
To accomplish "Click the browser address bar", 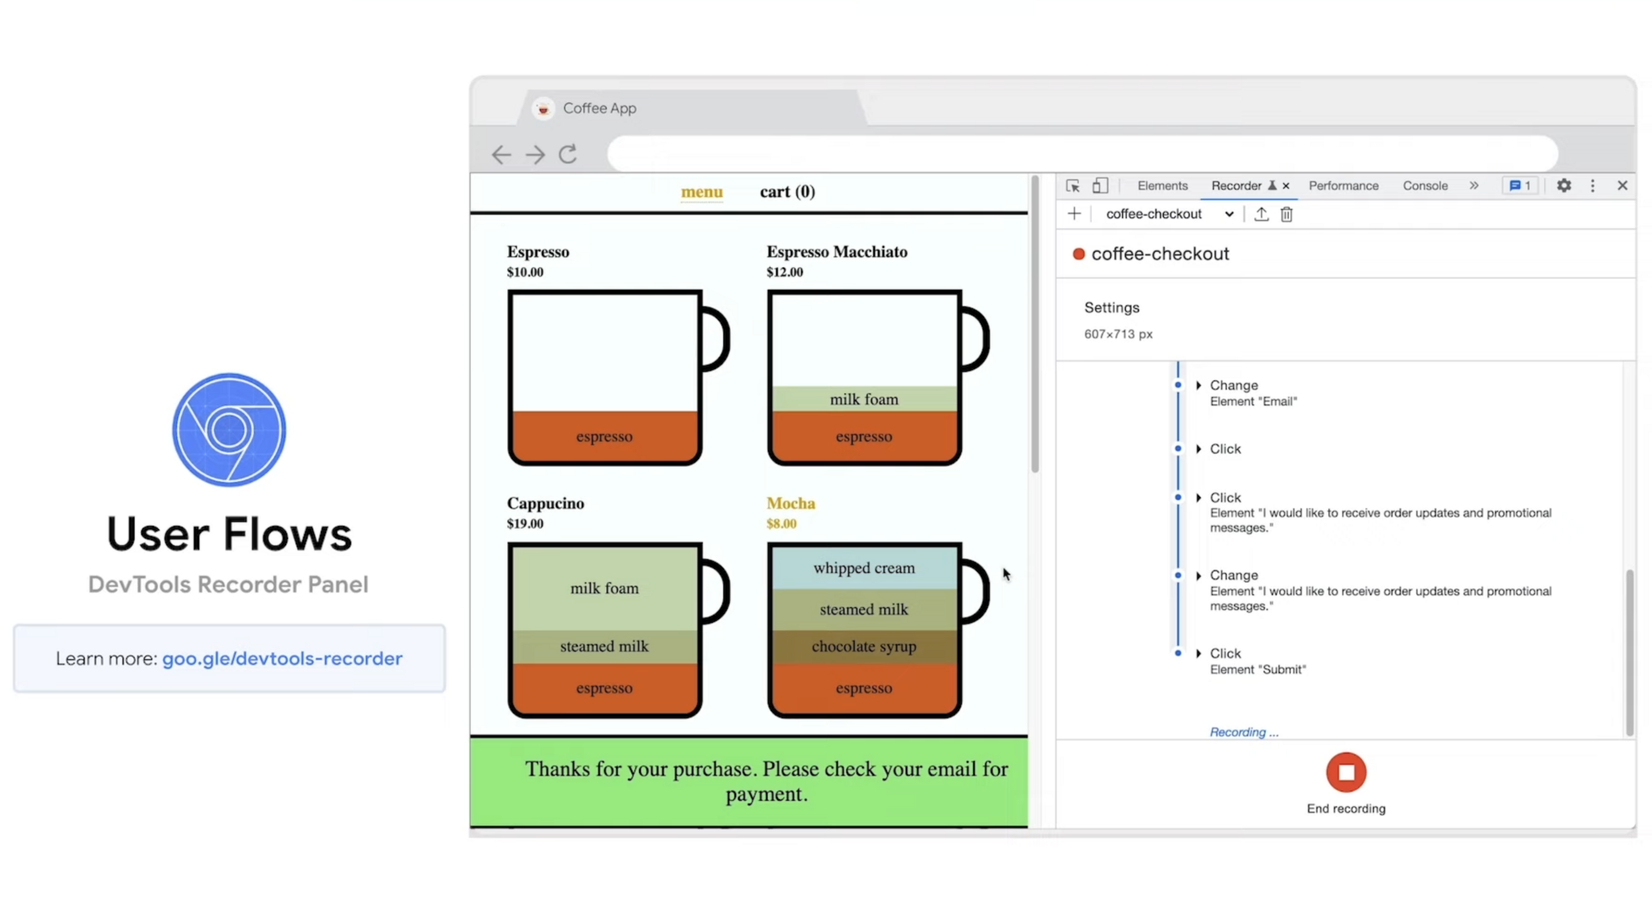I will point(1082,154).
